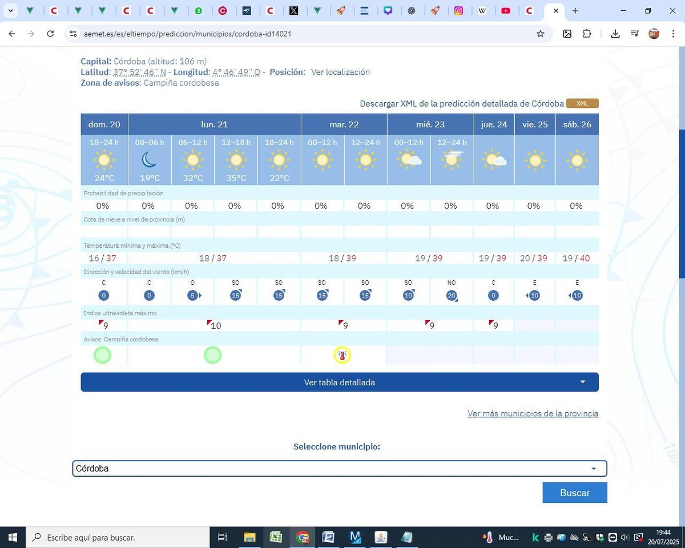Click partly cloudy icon for mié. 00–12 h
Screen dimensions: 685x548
(409, 159)
